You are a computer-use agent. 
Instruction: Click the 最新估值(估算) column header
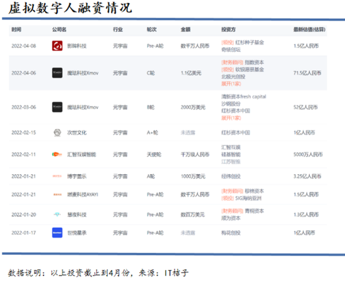309,29
